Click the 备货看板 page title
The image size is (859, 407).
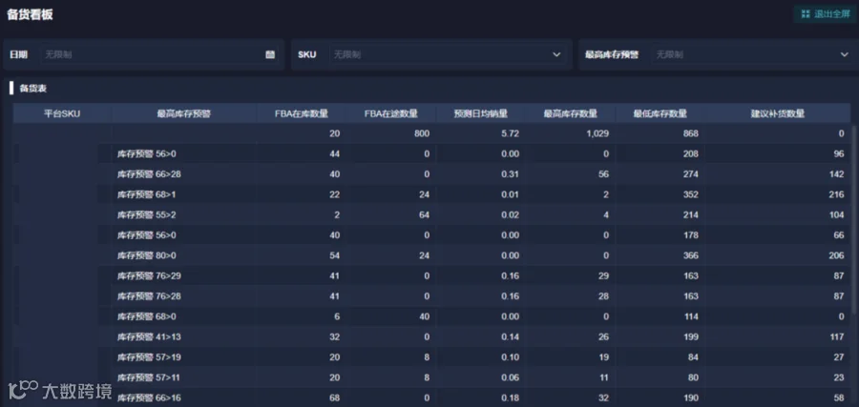point(30,14)
